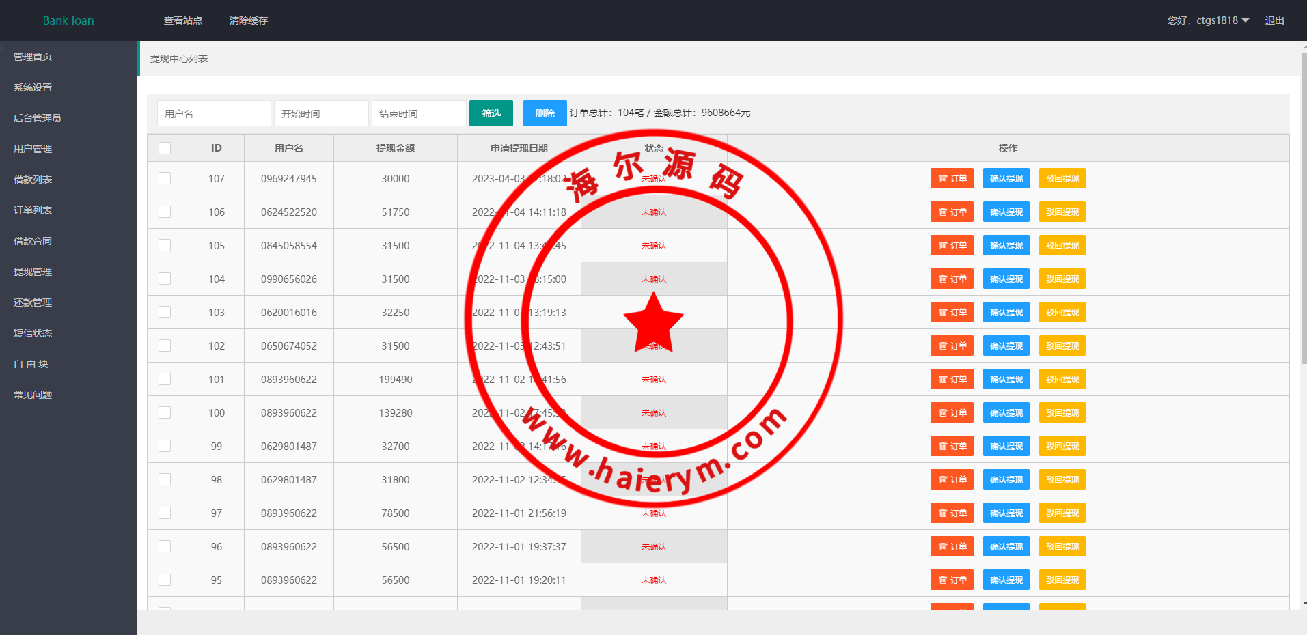The image size is (1307, 635).
Task: Click the green 筛选 filter button
Action: (x=491, y=113)
